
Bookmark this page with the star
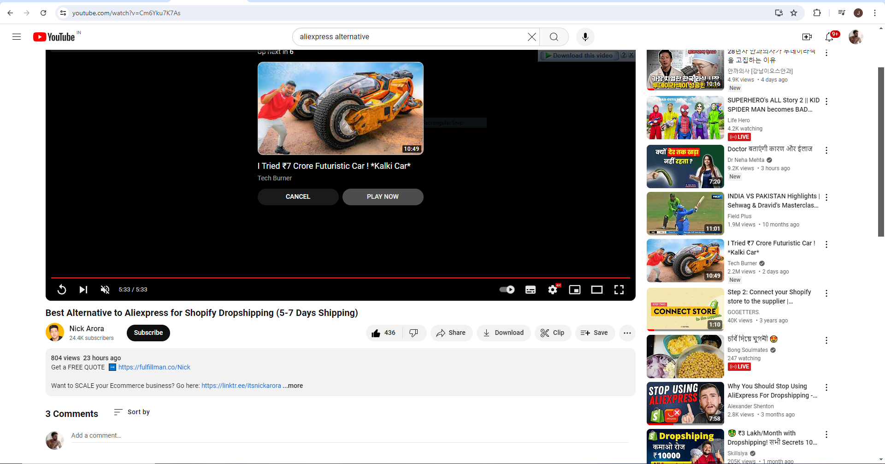(x=794, y=13)
